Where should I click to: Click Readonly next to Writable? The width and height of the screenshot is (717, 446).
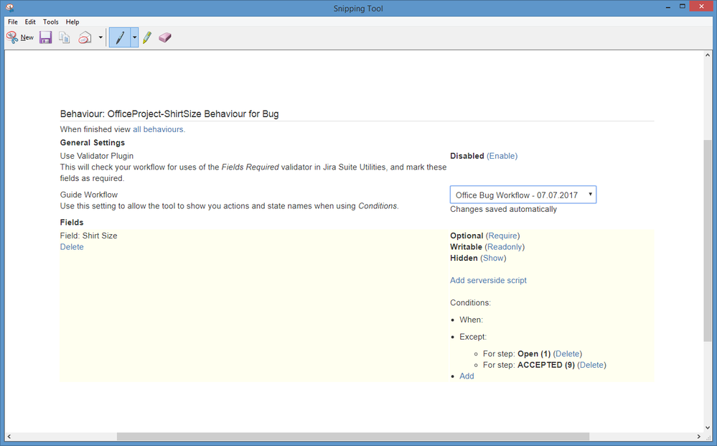(x=505, y=247)
